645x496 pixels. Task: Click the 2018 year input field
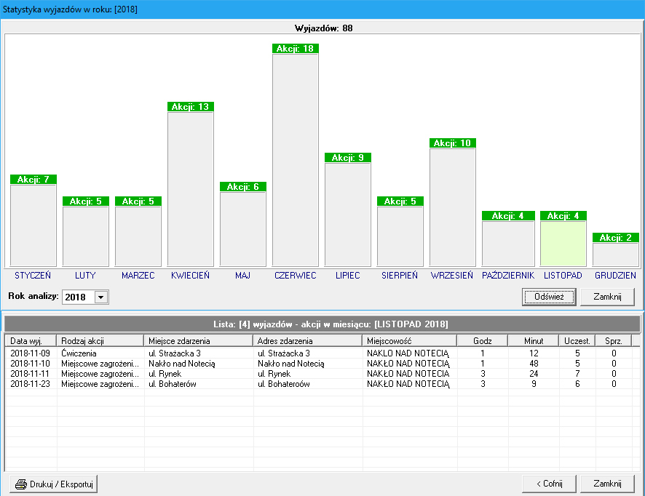pyautogui.click(x=79, y=297)
